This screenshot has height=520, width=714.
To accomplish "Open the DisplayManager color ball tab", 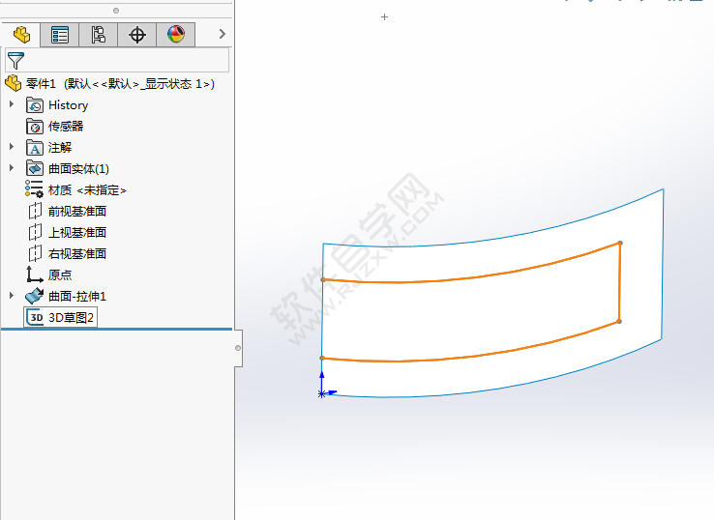I will (176, 35).
